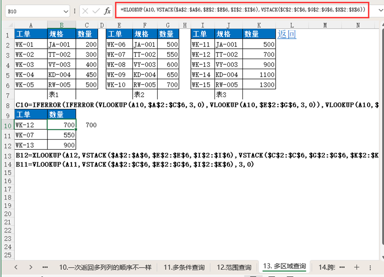Select column K header

point(259,25)
